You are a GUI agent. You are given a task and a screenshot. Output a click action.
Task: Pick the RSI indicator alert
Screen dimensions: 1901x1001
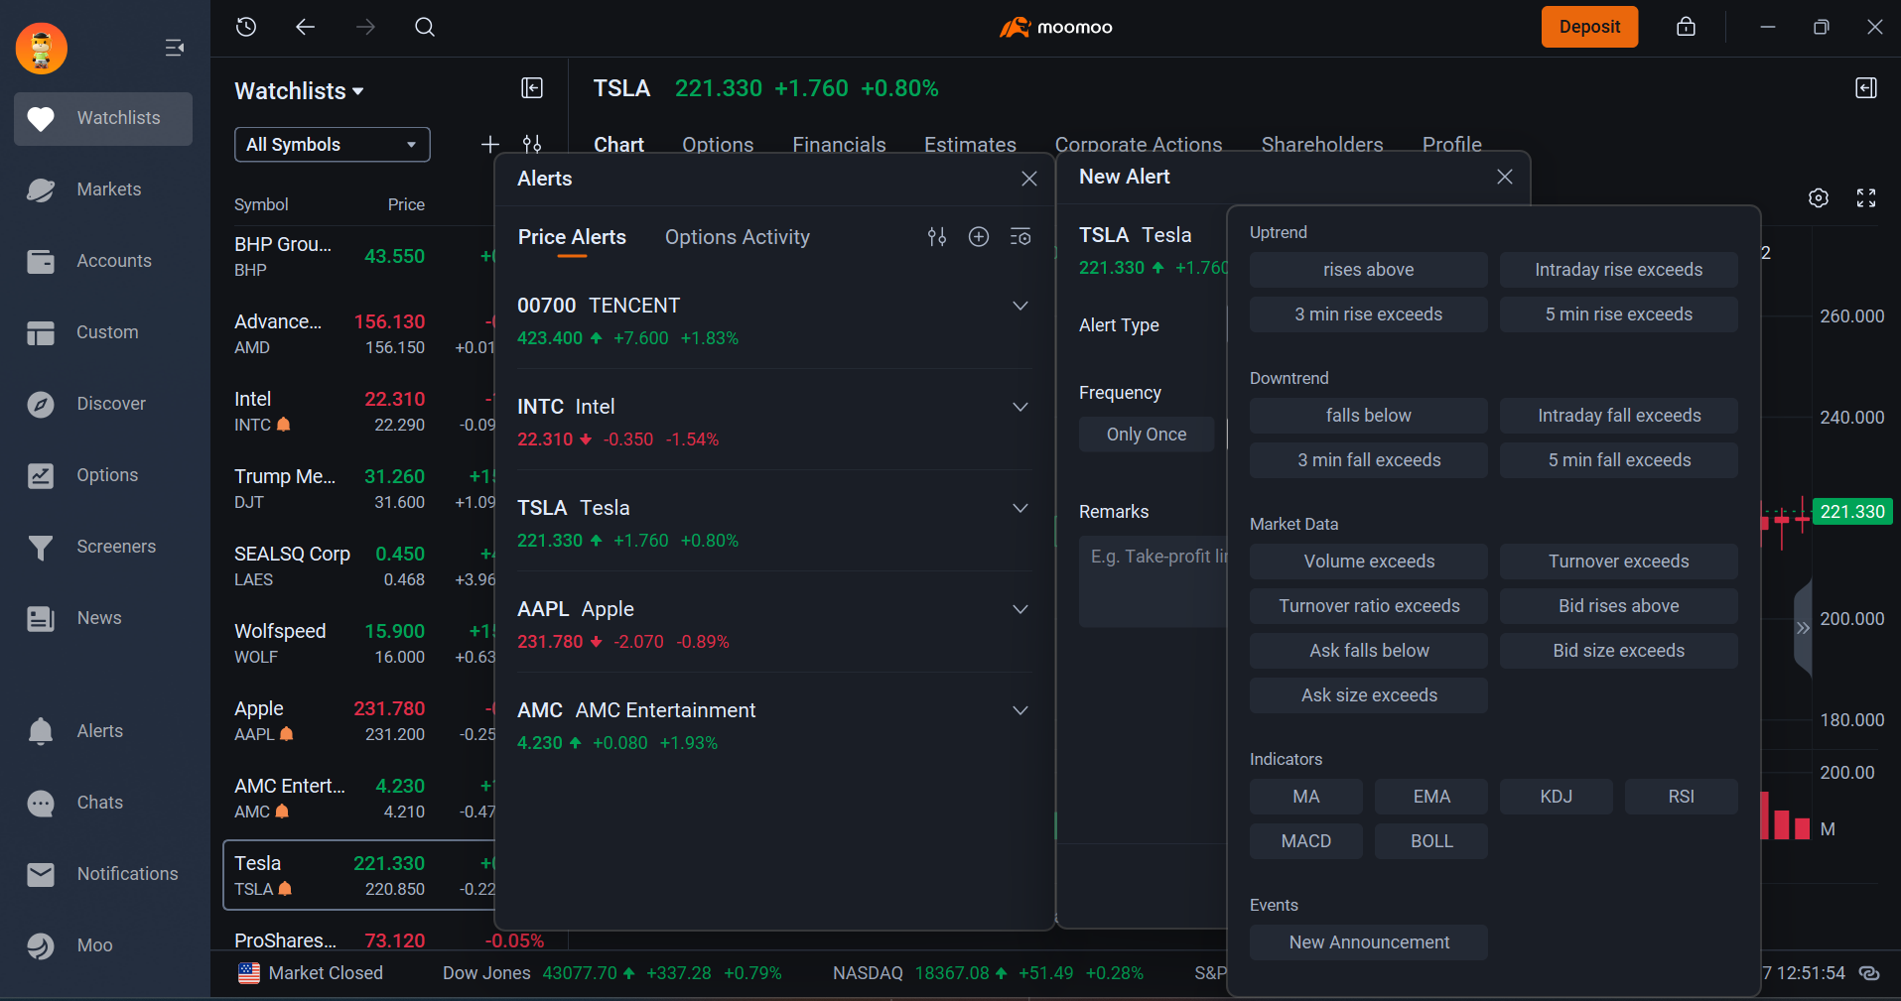(1681, 797)
